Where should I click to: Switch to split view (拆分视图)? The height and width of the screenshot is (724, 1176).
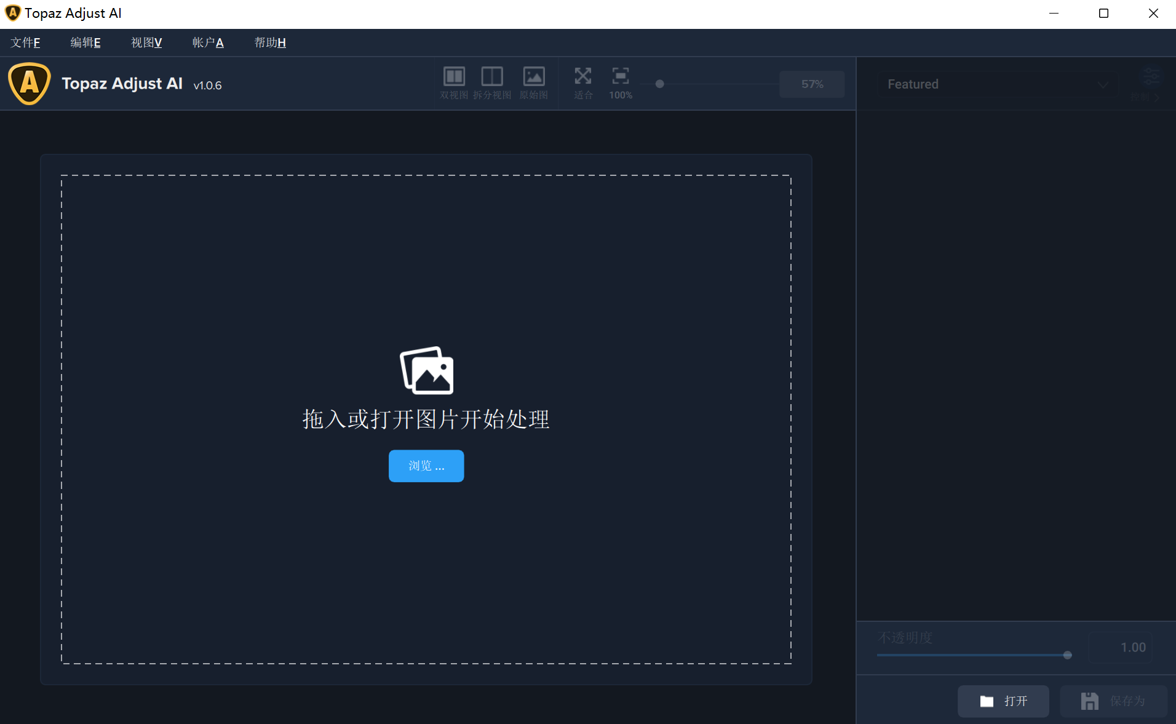click(492, 83)
